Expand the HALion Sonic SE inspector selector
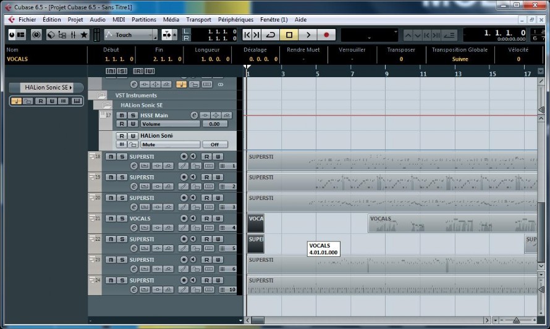Viewport: 550px width, 329px height. tap(46, 87)
